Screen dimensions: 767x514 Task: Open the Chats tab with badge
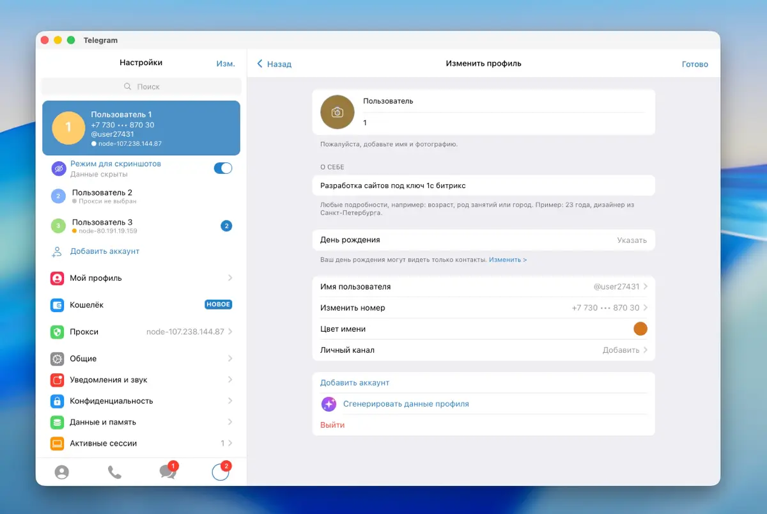pyautogui.click(x=168, y=471)
